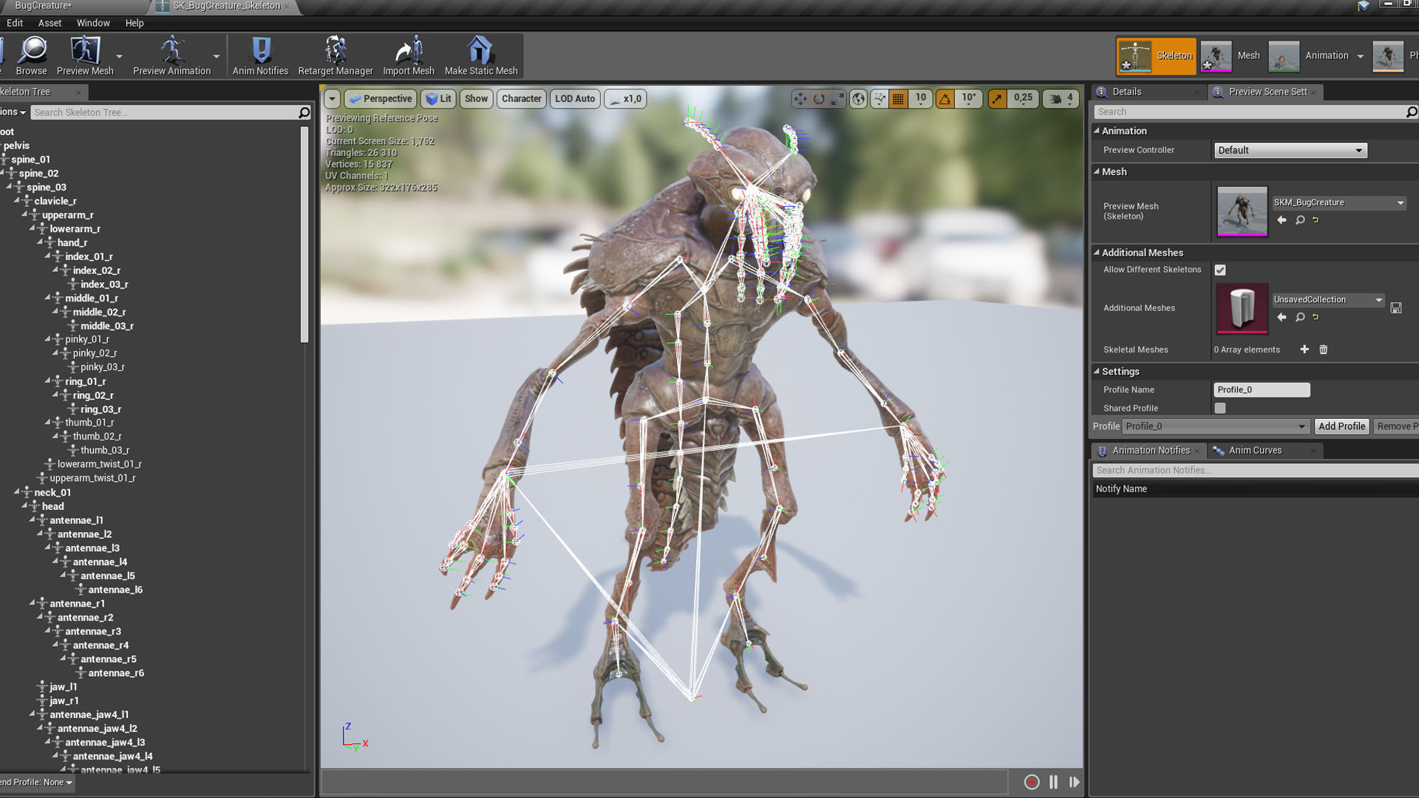
Task: Click the Perspective viewport button
Action: tap(380, 99)
